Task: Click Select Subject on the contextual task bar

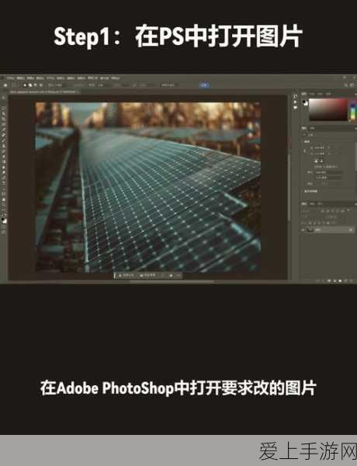Action: coord(127,276)
